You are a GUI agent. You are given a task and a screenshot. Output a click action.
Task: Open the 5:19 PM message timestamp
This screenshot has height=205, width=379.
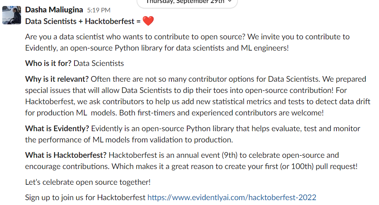[99, 10]
